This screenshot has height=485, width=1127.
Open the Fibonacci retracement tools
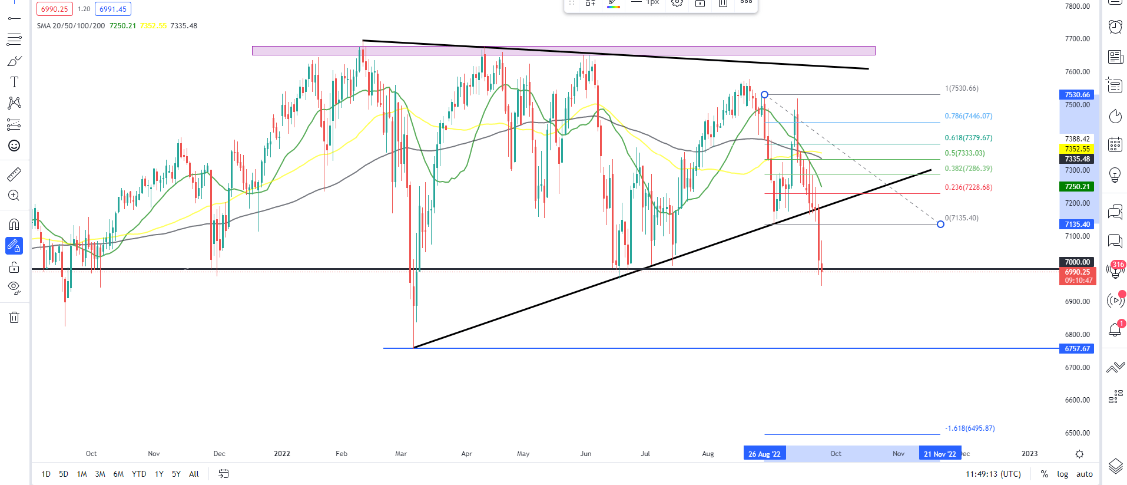(x=14, y=39)
